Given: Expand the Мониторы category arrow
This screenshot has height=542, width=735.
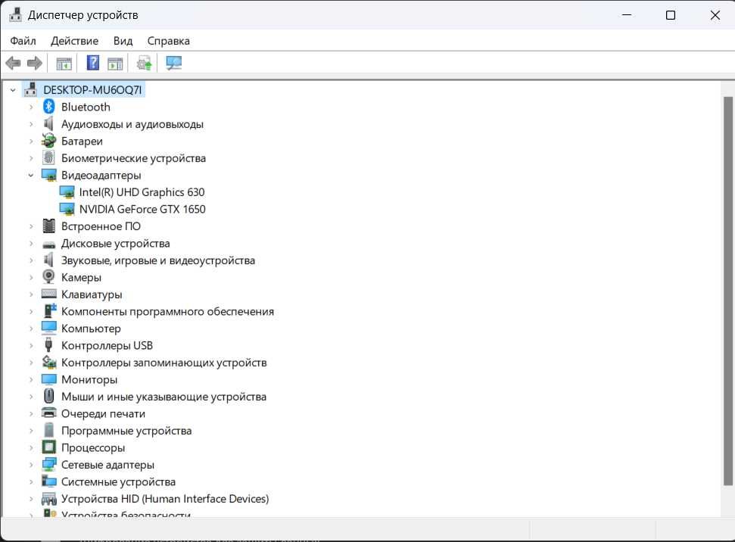Looking at the screenshot, I should tap(31, 379).
